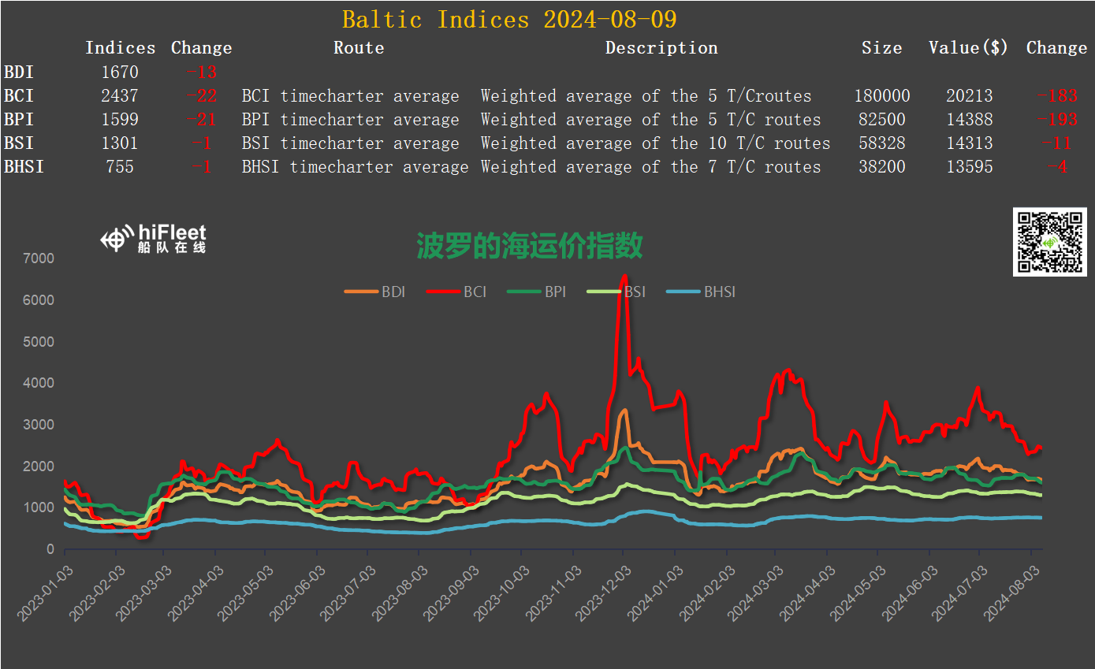The image size is (1095, 669).
Task: Click the 7000 y-axis label
Action: (x=39, y=258)
